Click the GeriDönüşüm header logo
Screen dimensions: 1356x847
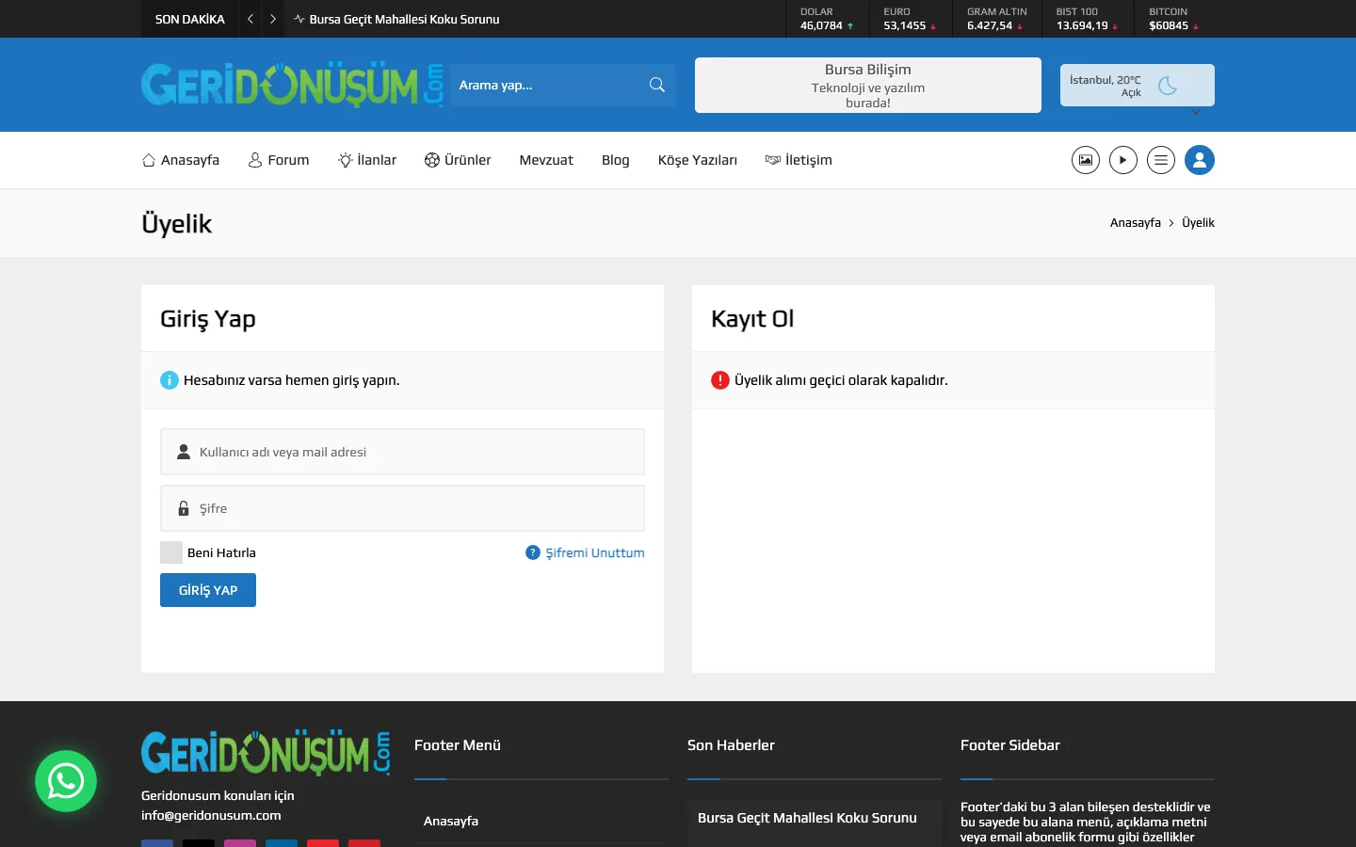coord(293,85)
